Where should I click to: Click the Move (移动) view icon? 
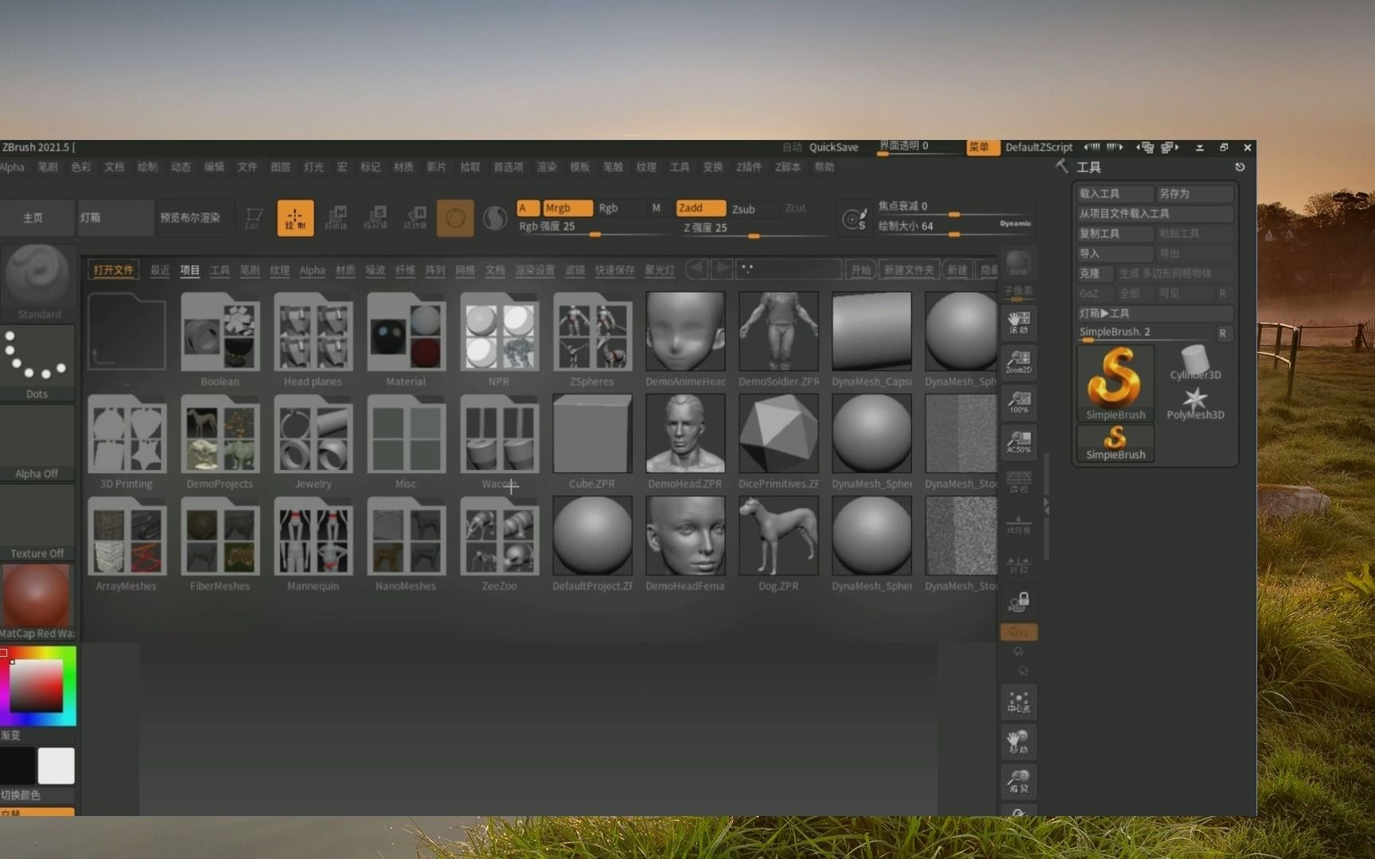1019,742
